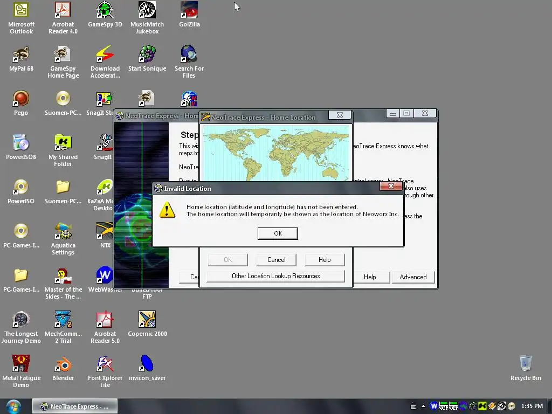
Task: Select the GameSpy 3D desktop icon
Action: (x=105, y=15)
